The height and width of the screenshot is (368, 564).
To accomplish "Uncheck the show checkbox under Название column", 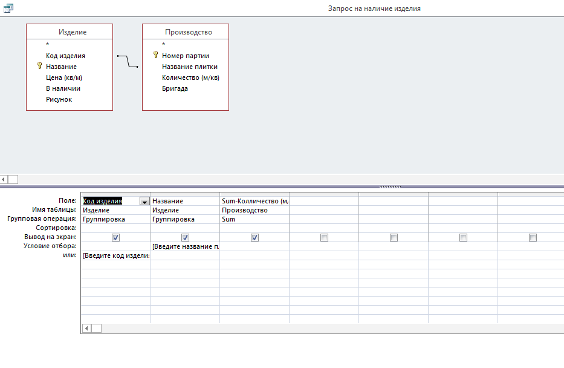I will 185,238.
